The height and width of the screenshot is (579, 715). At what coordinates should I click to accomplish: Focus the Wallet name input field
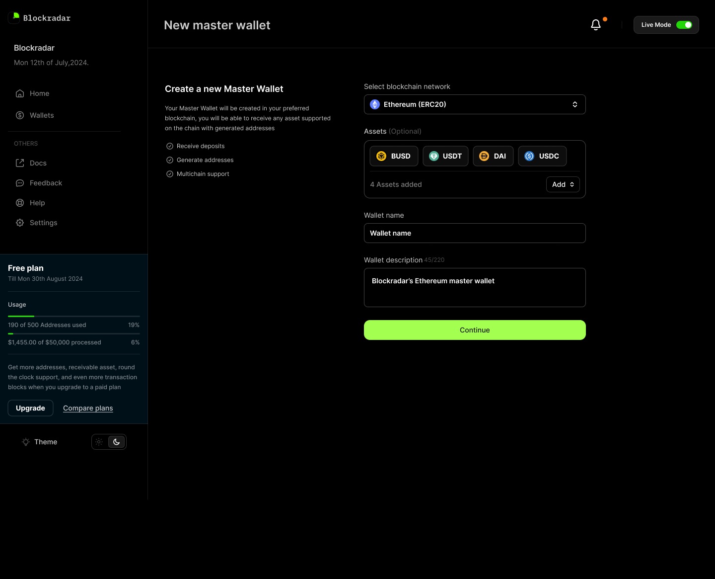tap(475, 233)
